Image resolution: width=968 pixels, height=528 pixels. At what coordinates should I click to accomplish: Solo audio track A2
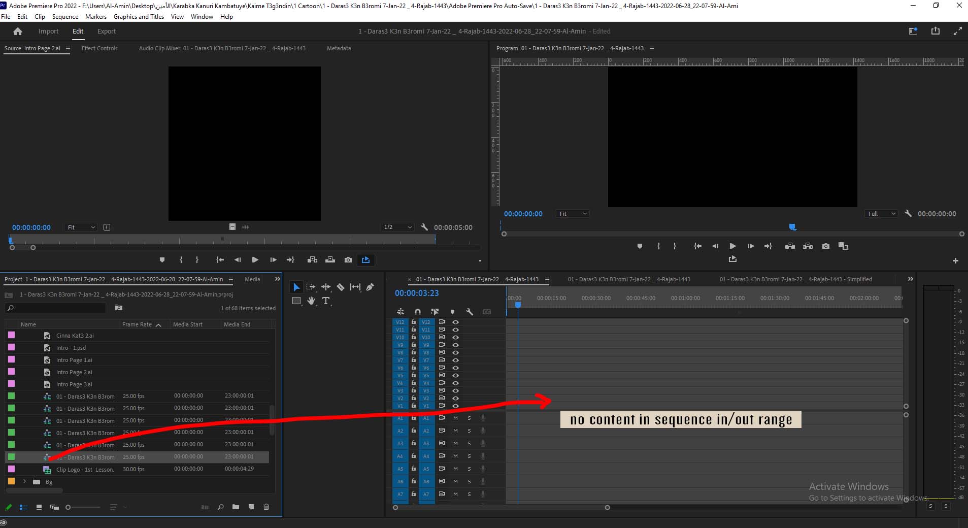click(469, 431)
